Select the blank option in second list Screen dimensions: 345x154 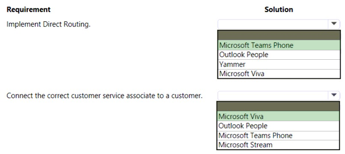pos(278,106)
